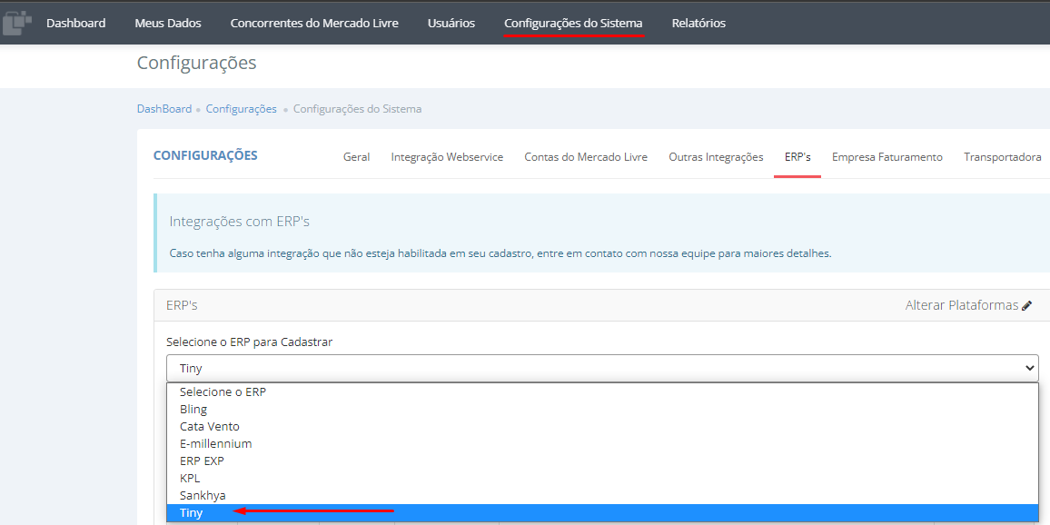Switch to the Integração Webservice tab
The image size is (1050, 525).
click(447, 157)
